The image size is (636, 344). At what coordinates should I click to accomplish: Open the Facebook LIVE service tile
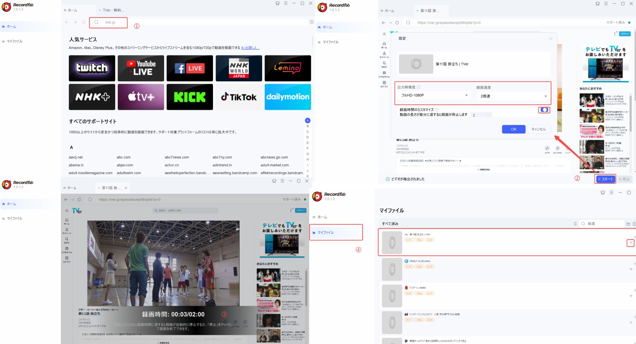click(190, 68)
